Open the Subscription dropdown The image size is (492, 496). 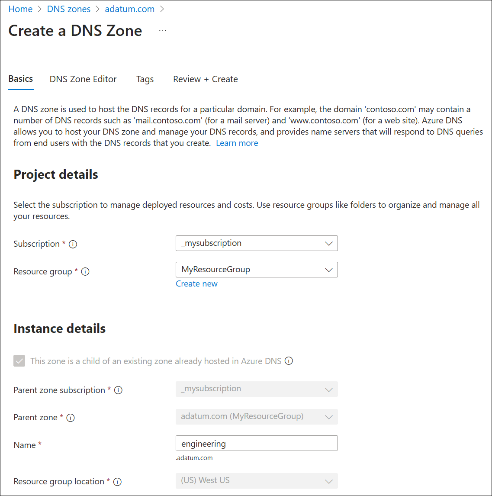point(257,243)
